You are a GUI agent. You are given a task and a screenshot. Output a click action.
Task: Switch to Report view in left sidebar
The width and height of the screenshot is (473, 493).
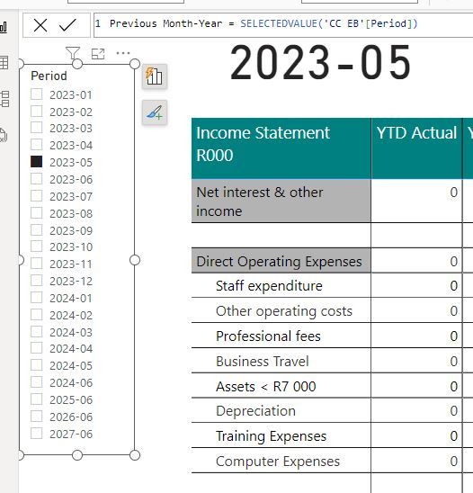coord(4,27)
